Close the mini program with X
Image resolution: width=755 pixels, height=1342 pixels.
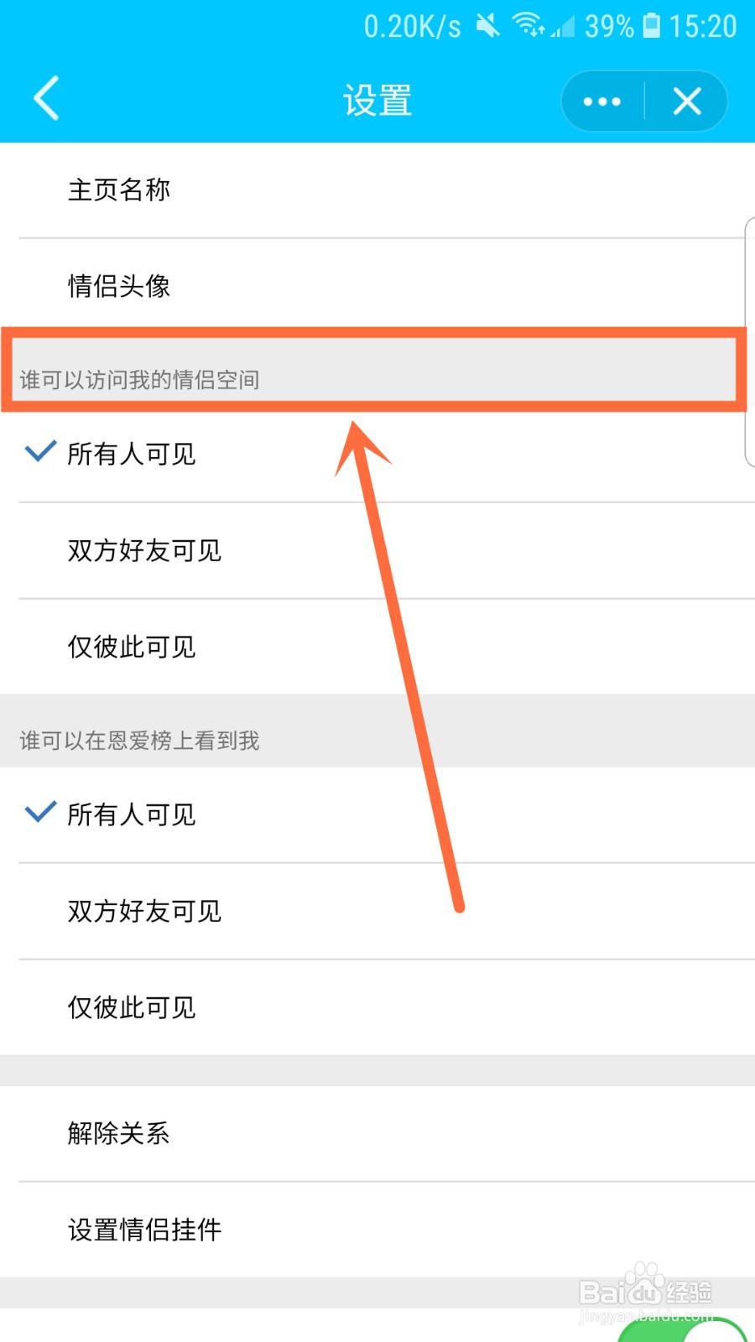tap(687, 101)
